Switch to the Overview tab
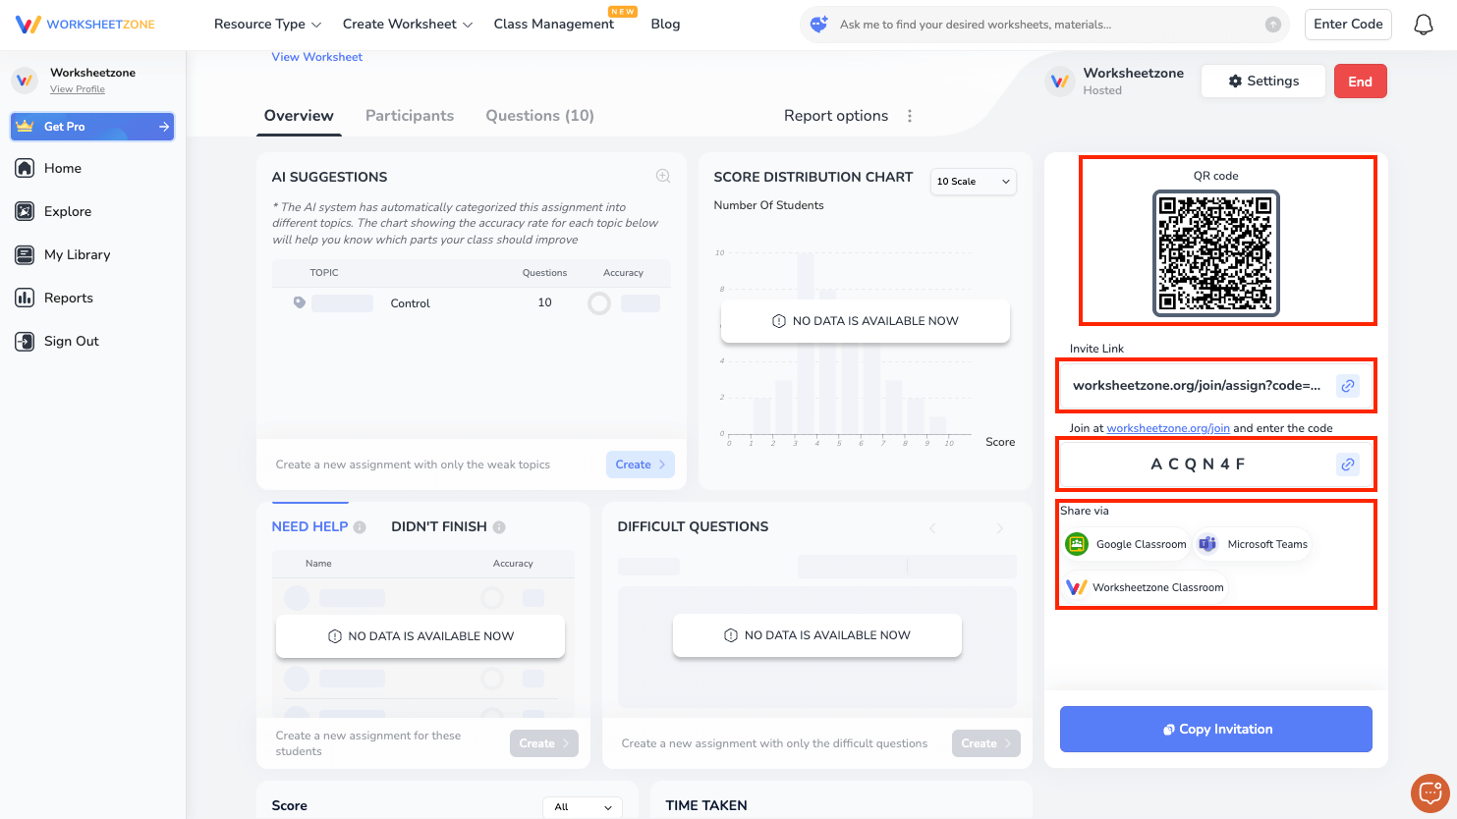The width and height of the screenshot is (1457, 819). click(299, 116)
